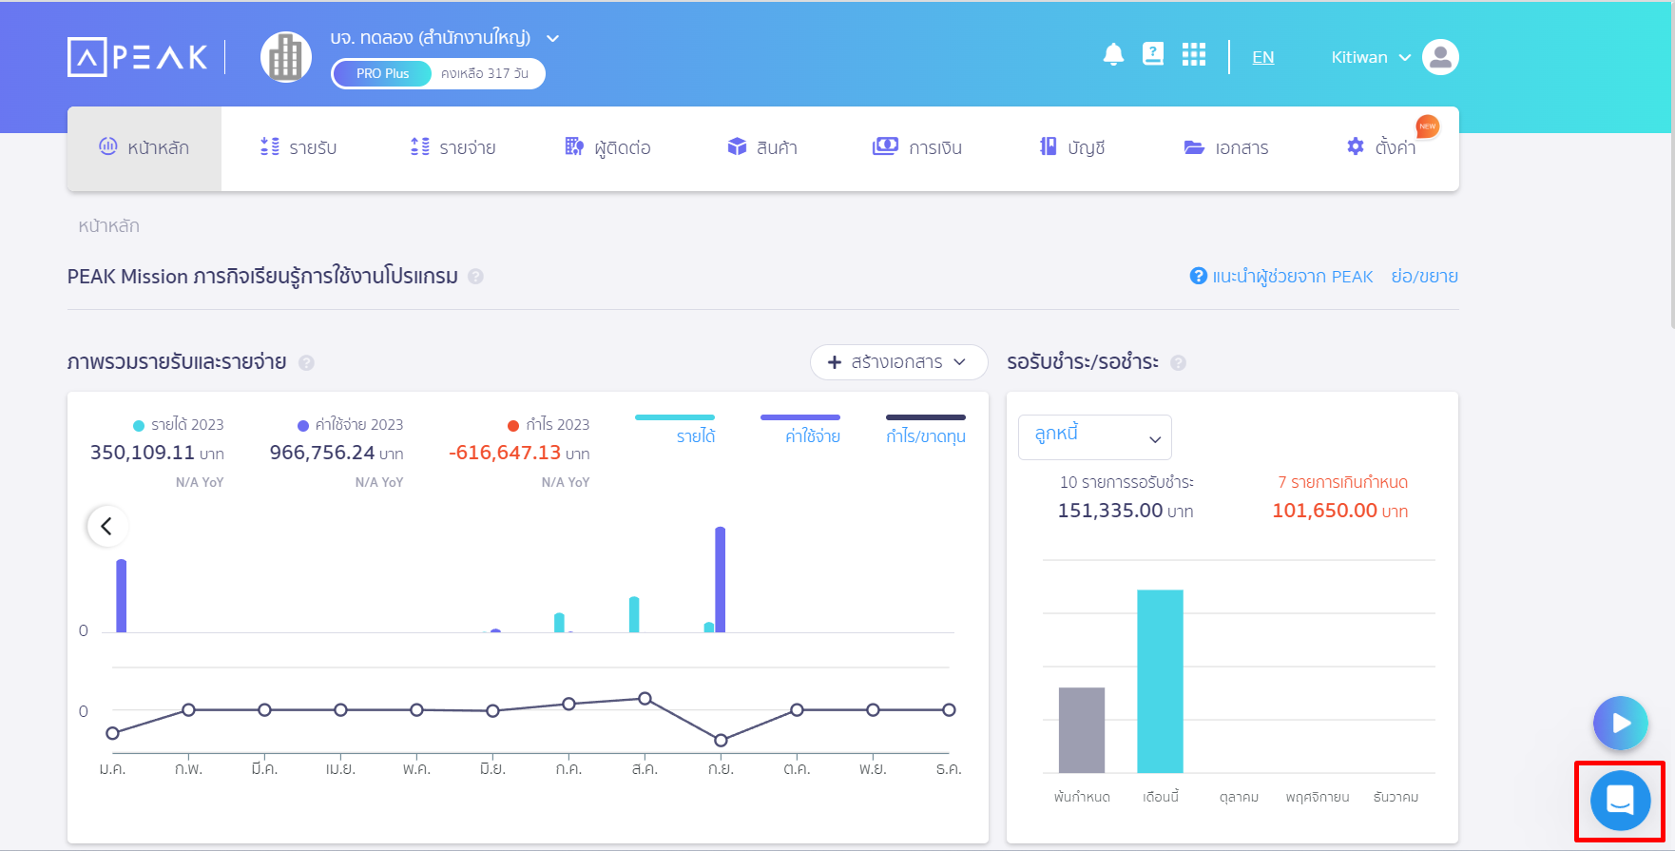Viewport: 1675px width, 851px height.
Task: Switch language to EN
Action: click(1262, 57)
